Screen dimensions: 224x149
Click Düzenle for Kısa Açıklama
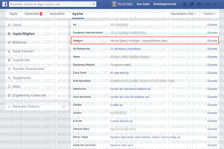click(212, 81)
